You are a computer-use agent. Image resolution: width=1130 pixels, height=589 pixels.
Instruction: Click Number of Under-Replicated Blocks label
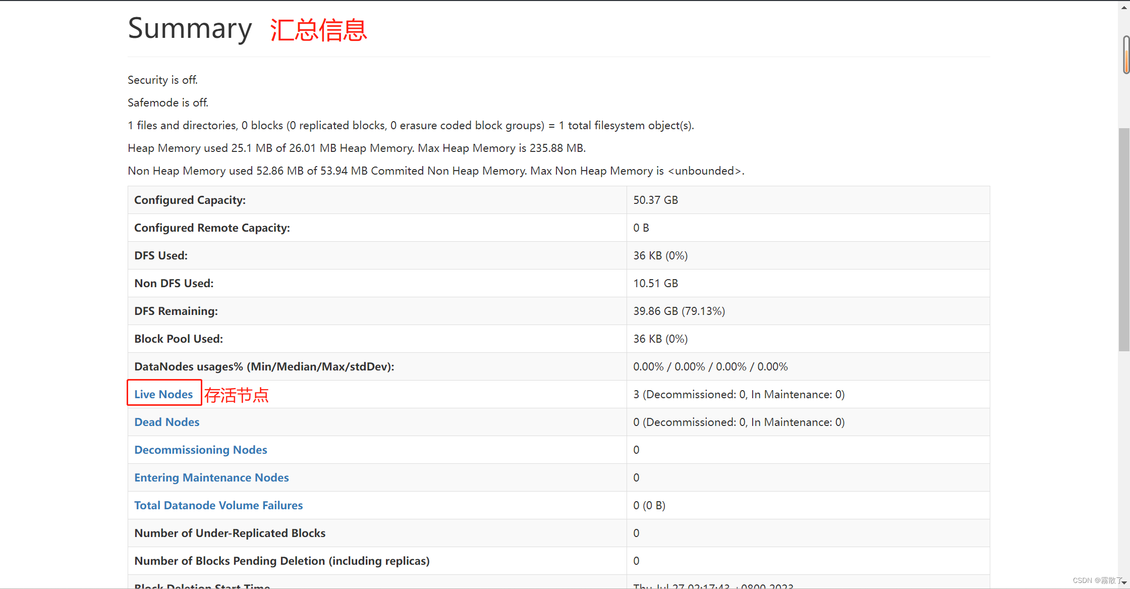point(230,533)
